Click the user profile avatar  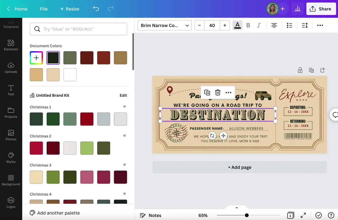coord(272,9)
